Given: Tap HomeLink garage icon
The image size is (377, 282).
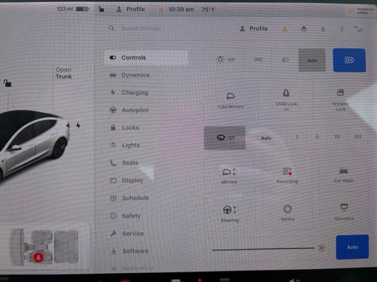Looking at the screenshot, I should point(304,29).
